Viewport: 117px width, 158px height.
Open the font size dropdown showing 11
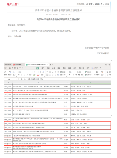[x=36, y=72]
